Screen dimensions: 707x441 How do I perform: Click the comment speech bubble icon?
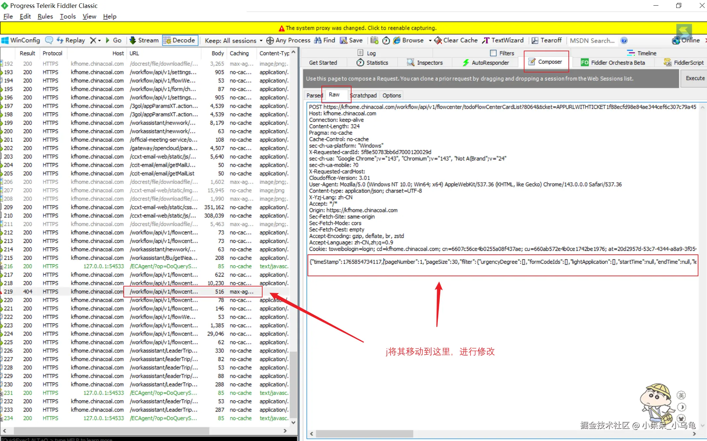click(49, 40)
